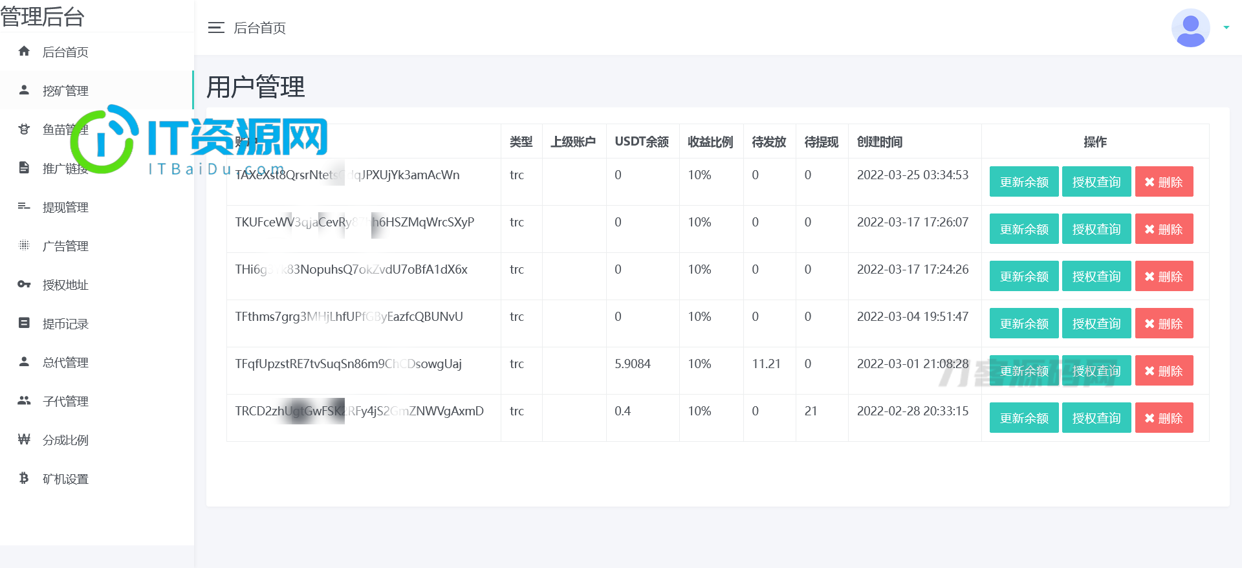The height and width of the screenshot is (568, 1242).
Task: Click 授权查询 for the 2022-02-28 20:33:15 row
Action: (1096, 418)
